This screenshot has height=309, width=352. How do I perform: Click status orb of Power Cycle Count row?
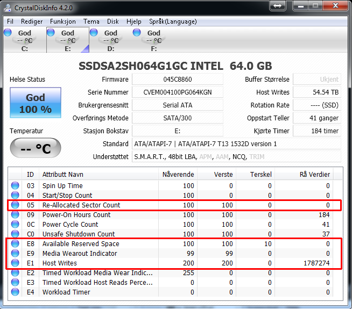15,224
